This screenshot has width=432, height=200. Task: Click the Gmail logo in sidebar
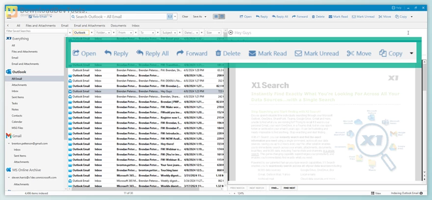[x=8, y=136]
